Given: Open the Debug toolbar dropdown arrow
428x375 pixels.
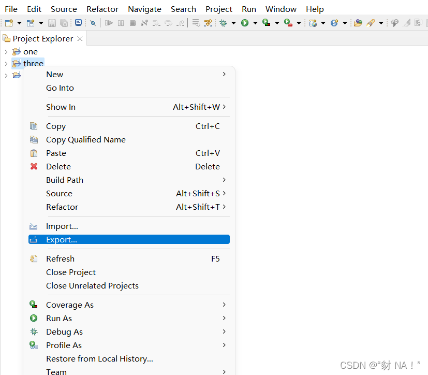Looking at the screenshot, I should [x=233, y=23].
